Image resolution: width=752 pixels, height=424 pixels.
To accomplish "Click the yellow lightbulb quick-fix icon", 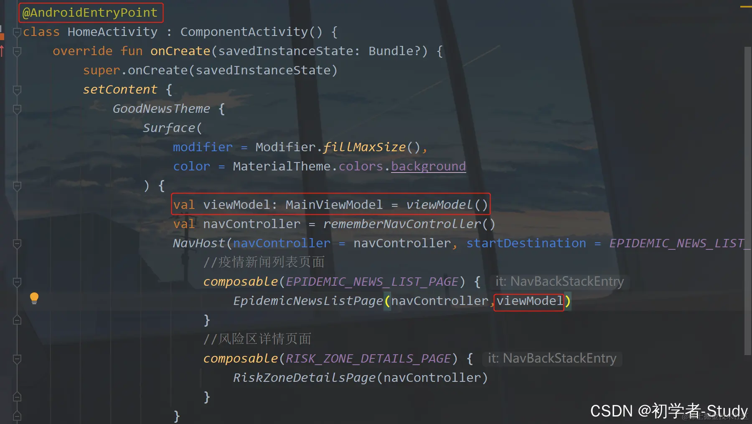I will tap(34, 298).
